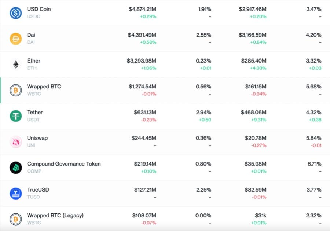Click Dai total borrow $3,166.59M
This screenshot has width=330, height=231.
coord(252,35)
